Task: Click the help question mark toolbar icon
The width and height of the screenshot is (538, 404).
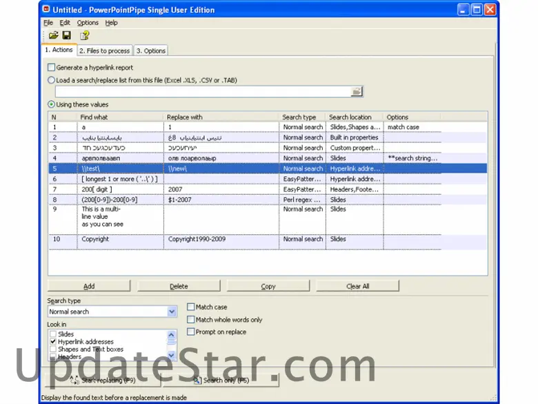Action: coord(84,35)
